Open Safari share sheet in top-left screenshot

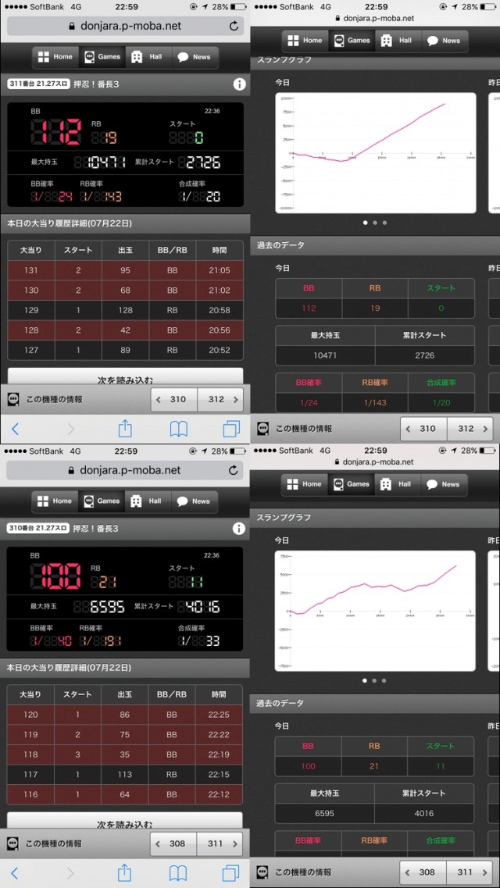[x=125, y=428]
